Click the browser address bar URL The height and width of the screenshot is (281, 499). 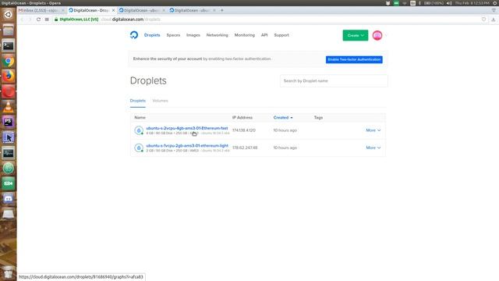coord(130,20)
